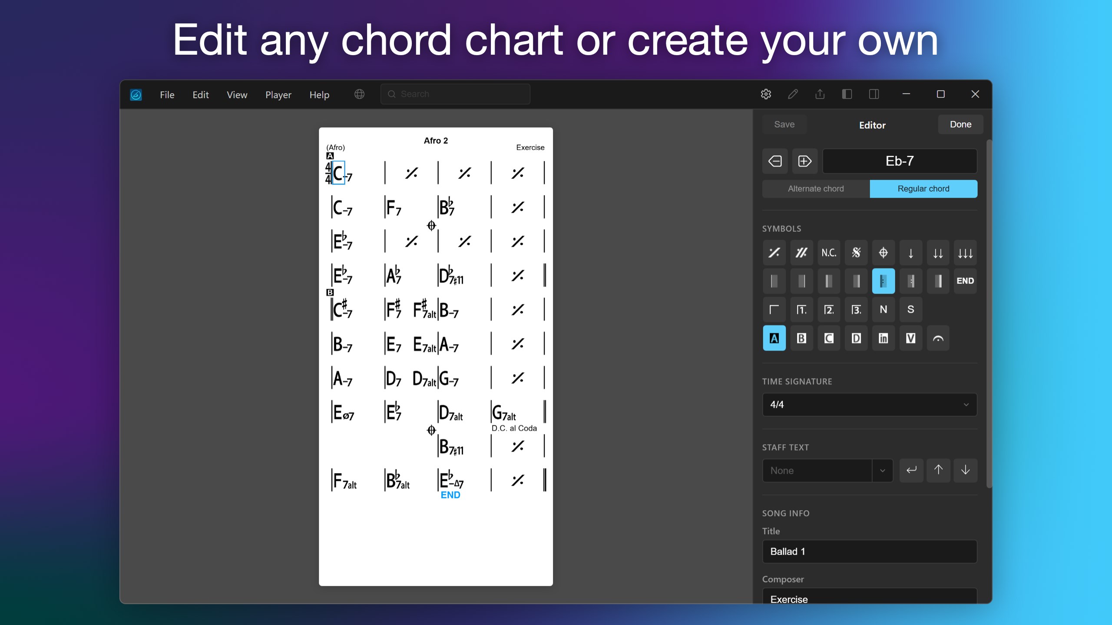Choose the single right barline symbol
The image size is (1112, 625).
(x=801, y=281)
